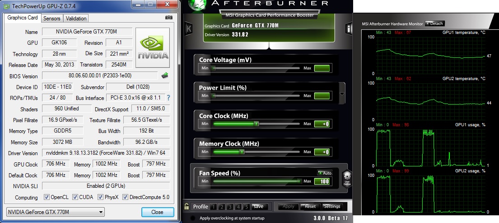Click the Subvendor Dell (1028) value
The height and width of the screenshot is (223, 499).
click(138, 87)
